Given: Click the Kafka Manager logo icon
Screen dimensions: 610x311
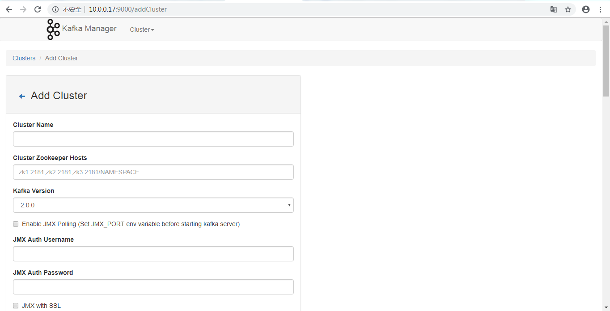Looking at the screenshot, I should click(x=53, y=29).
